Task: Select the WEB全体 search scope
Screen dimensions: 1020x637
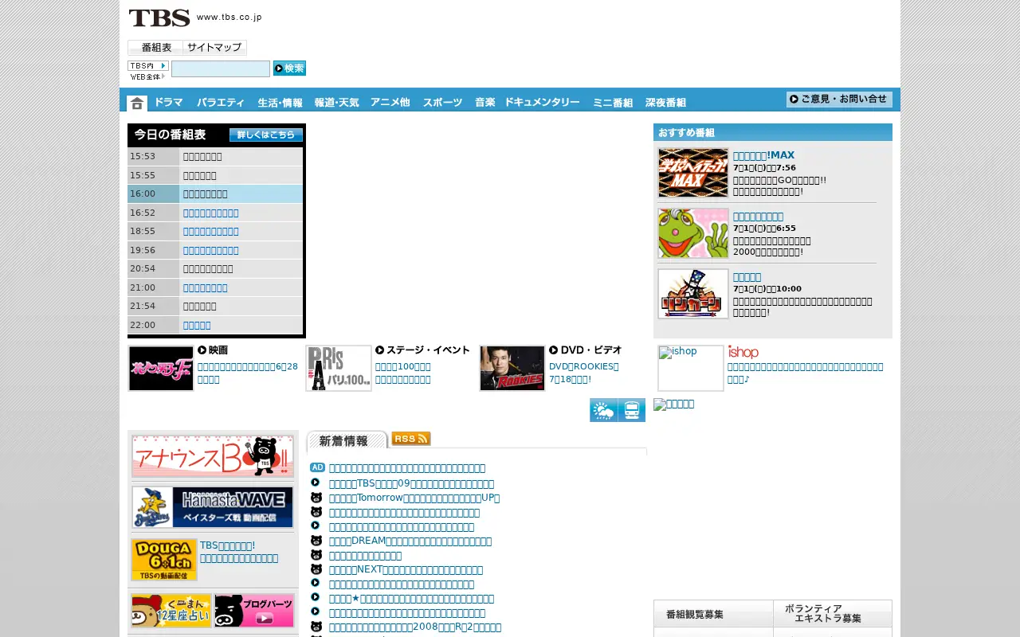Action: coord(148,76)
